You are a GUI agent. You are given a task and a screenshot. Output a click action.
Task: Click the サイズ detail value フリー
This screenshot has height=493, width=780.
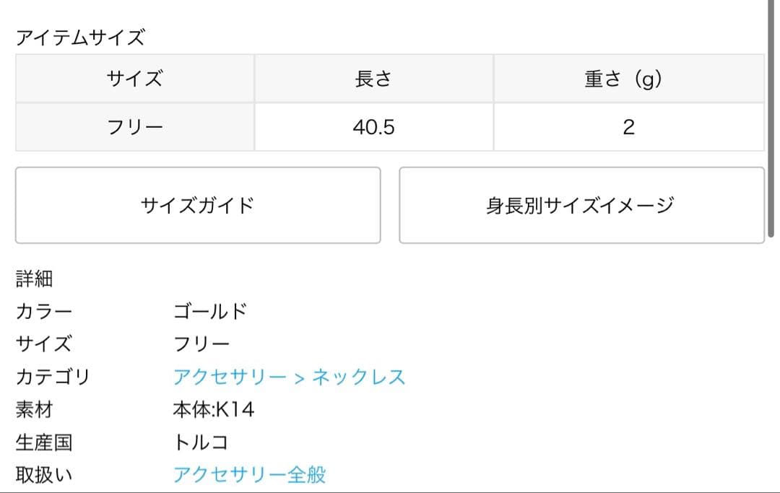click(199, 344)
